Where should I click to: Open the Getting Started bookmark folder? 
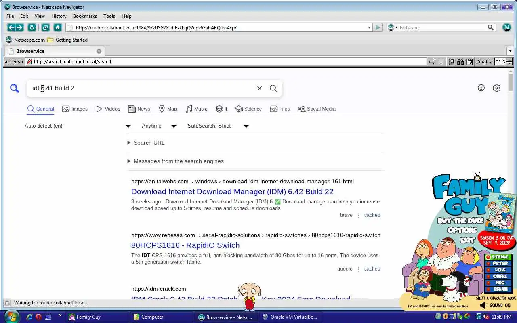coord(67,40)
